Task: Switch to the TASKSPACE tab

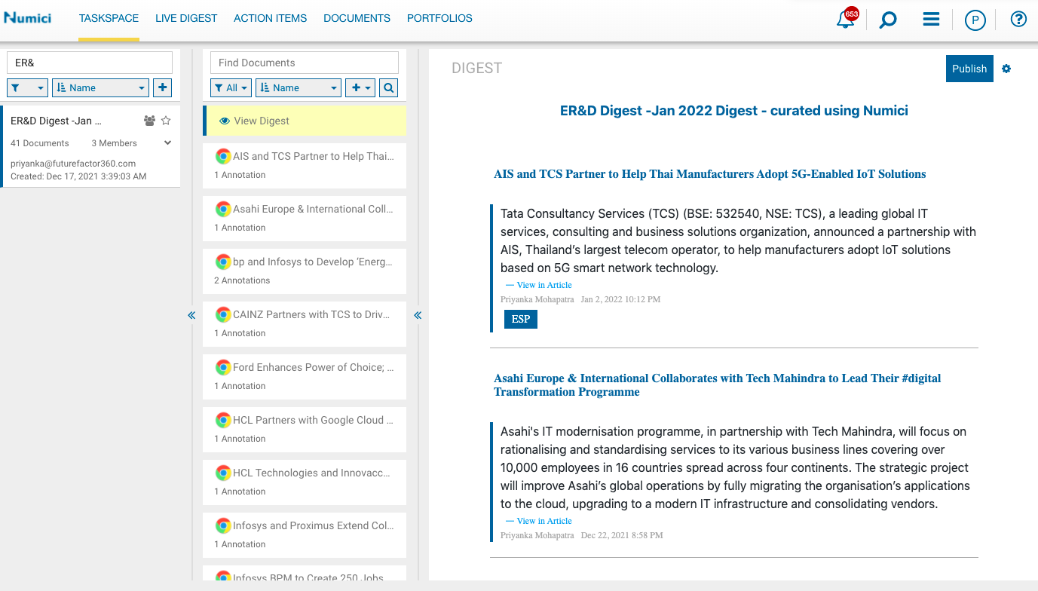Action: point(109,18)
